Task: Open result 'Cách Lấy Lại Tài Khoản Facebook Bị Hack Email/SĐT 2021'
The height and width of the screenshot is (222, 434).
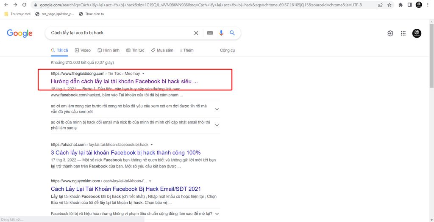Action: click(125, 189)
